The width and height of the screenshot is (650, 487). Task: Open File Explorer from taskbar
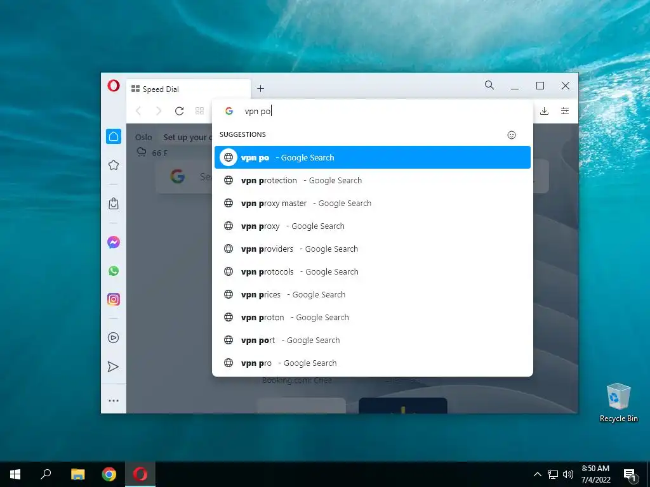pos(77,474)
